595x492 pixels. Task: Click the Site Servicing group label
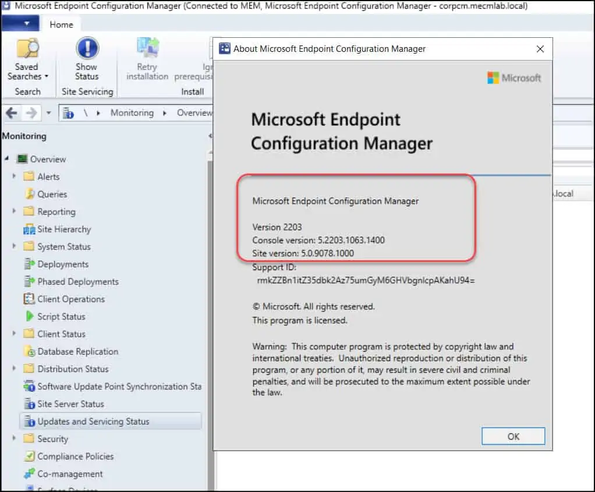click(87, 91)
